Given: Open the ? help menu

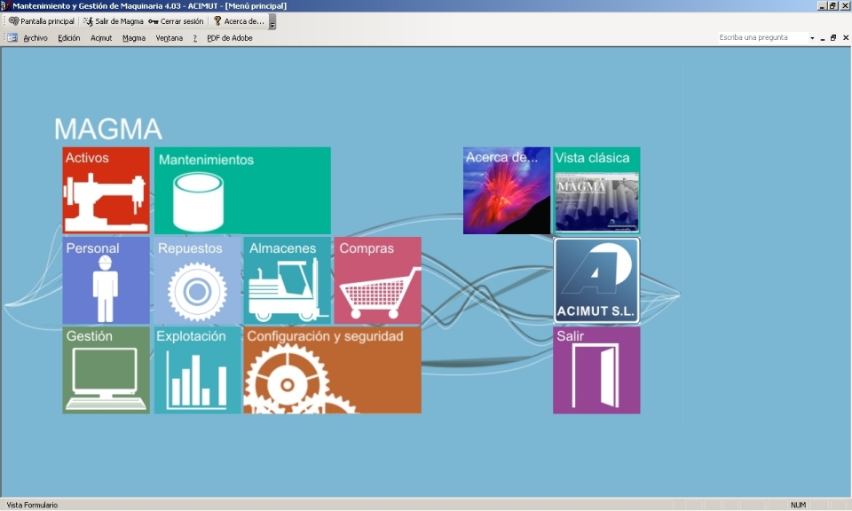Looking at the screenshot, I should click(x=195, y=38).
